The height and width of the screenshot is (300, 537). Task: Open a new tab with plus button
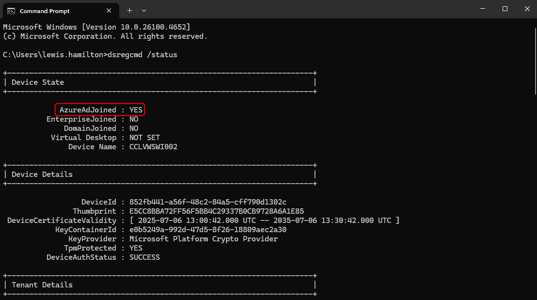[x=129, y=10]
